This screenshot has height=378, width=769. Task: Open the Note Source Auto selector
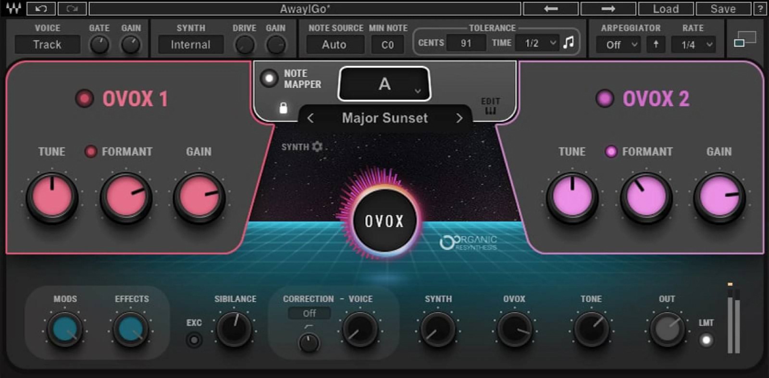point(335,45)
